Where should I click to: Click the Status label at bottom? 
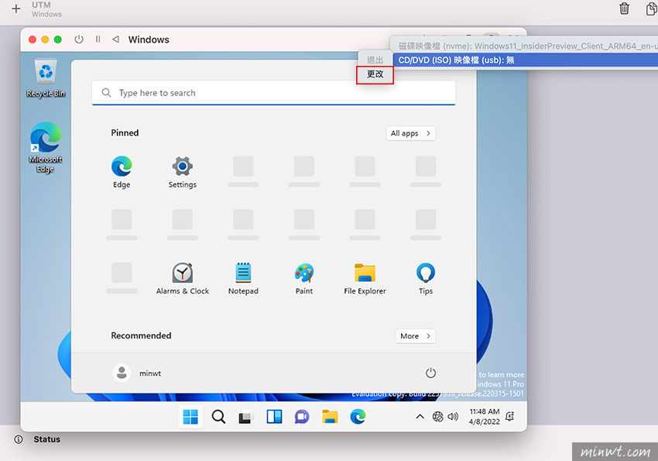click(47, 439)
